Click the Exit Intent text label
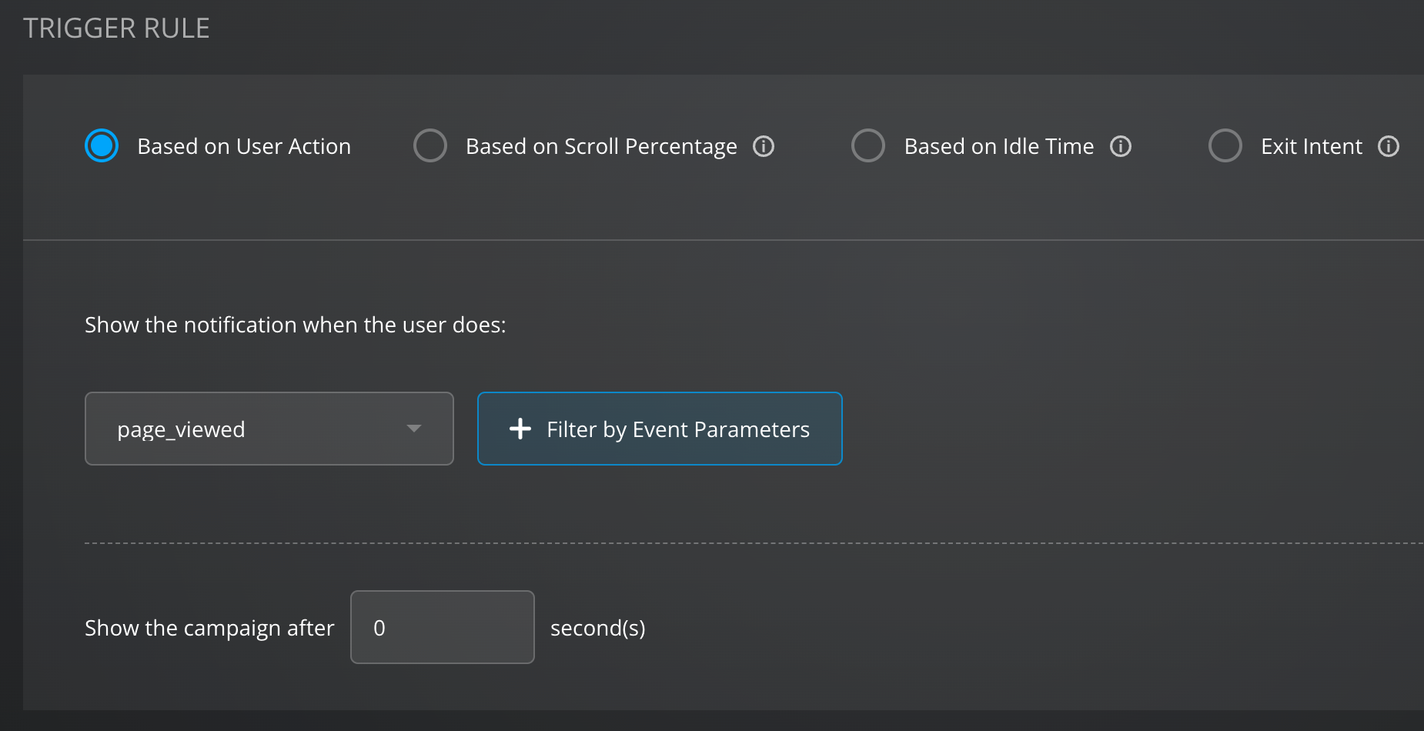The height and width of the screenshot is (731, 1424). 1311,146
